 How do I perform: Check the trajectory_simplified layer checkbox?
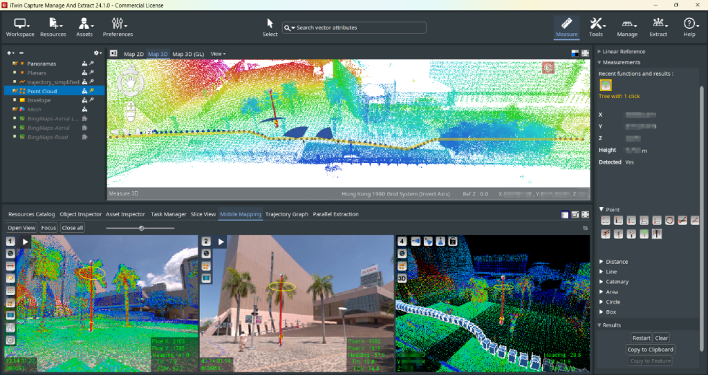15,81
